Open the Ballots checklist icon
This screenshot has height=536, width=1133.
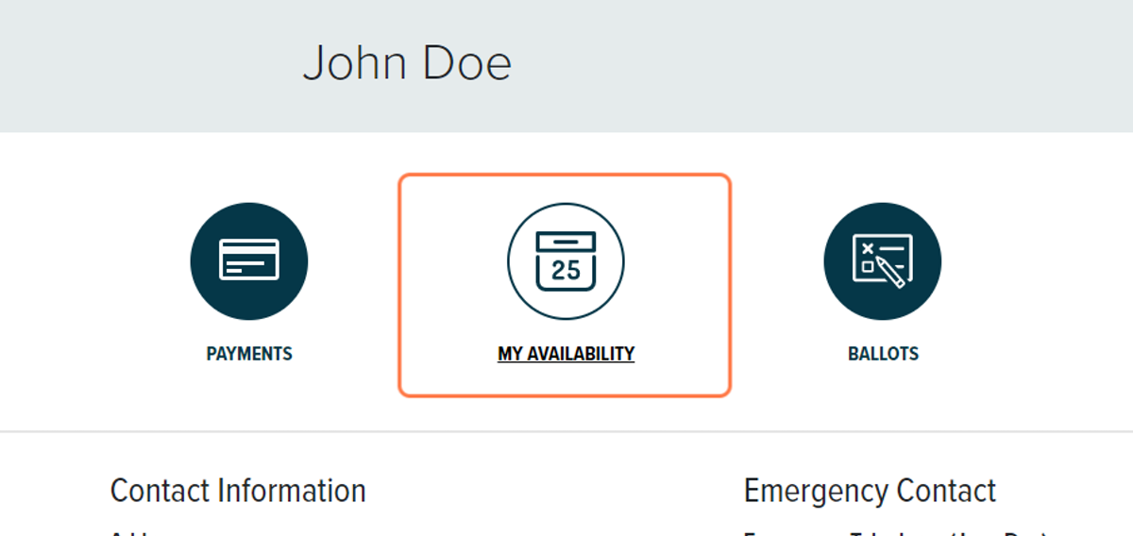[883, 261]
